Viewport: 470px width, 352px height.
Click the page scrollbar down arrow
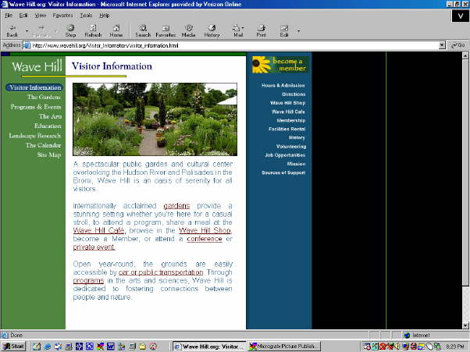coord(465,325)
